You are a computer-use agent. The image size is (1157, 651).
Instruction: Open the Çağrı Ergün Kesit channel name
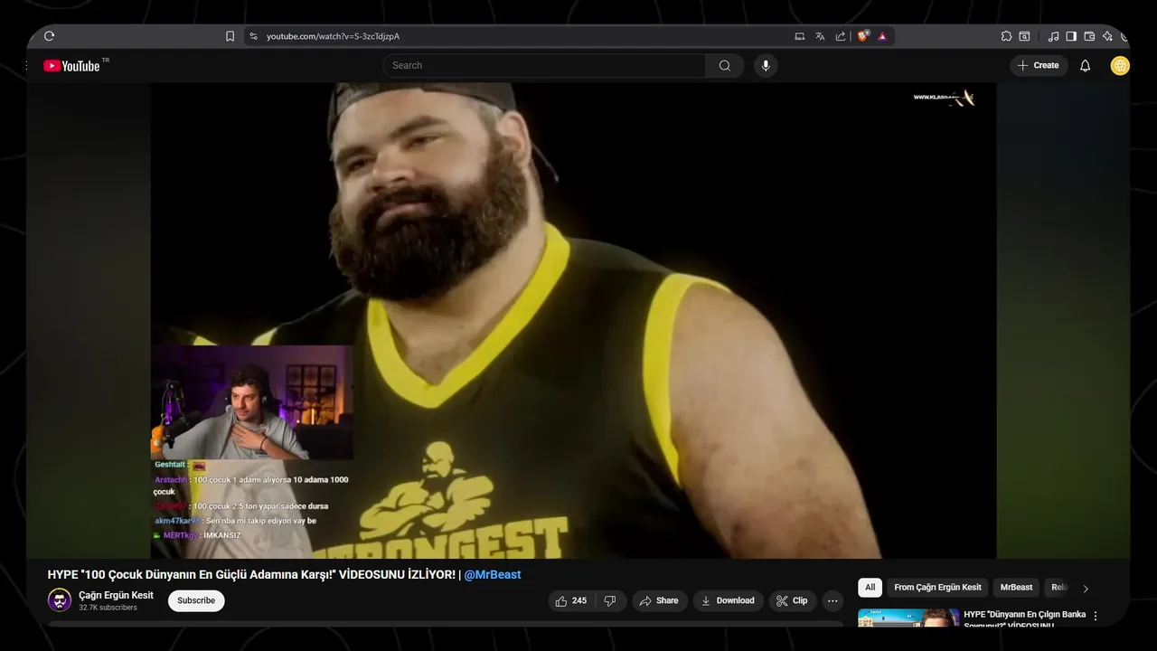pos(116,595)
